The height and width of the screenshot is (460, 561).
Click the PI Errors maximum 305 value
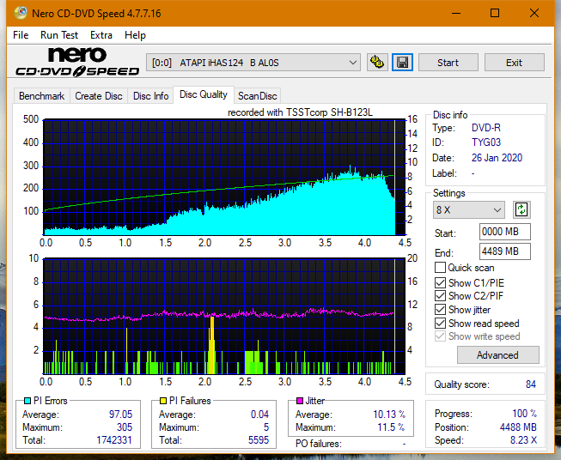125,427
